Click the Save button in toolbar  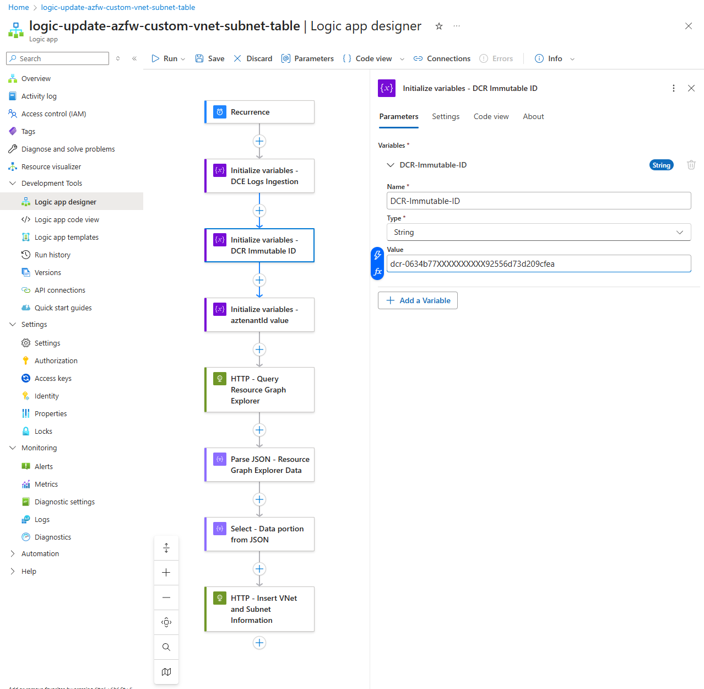(210, 58)
